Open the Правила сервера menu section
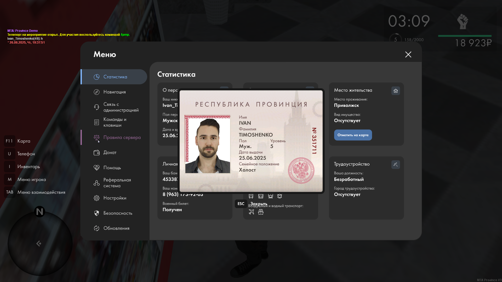The height and width of the screenshot is (282, 502). pos(114,137)
